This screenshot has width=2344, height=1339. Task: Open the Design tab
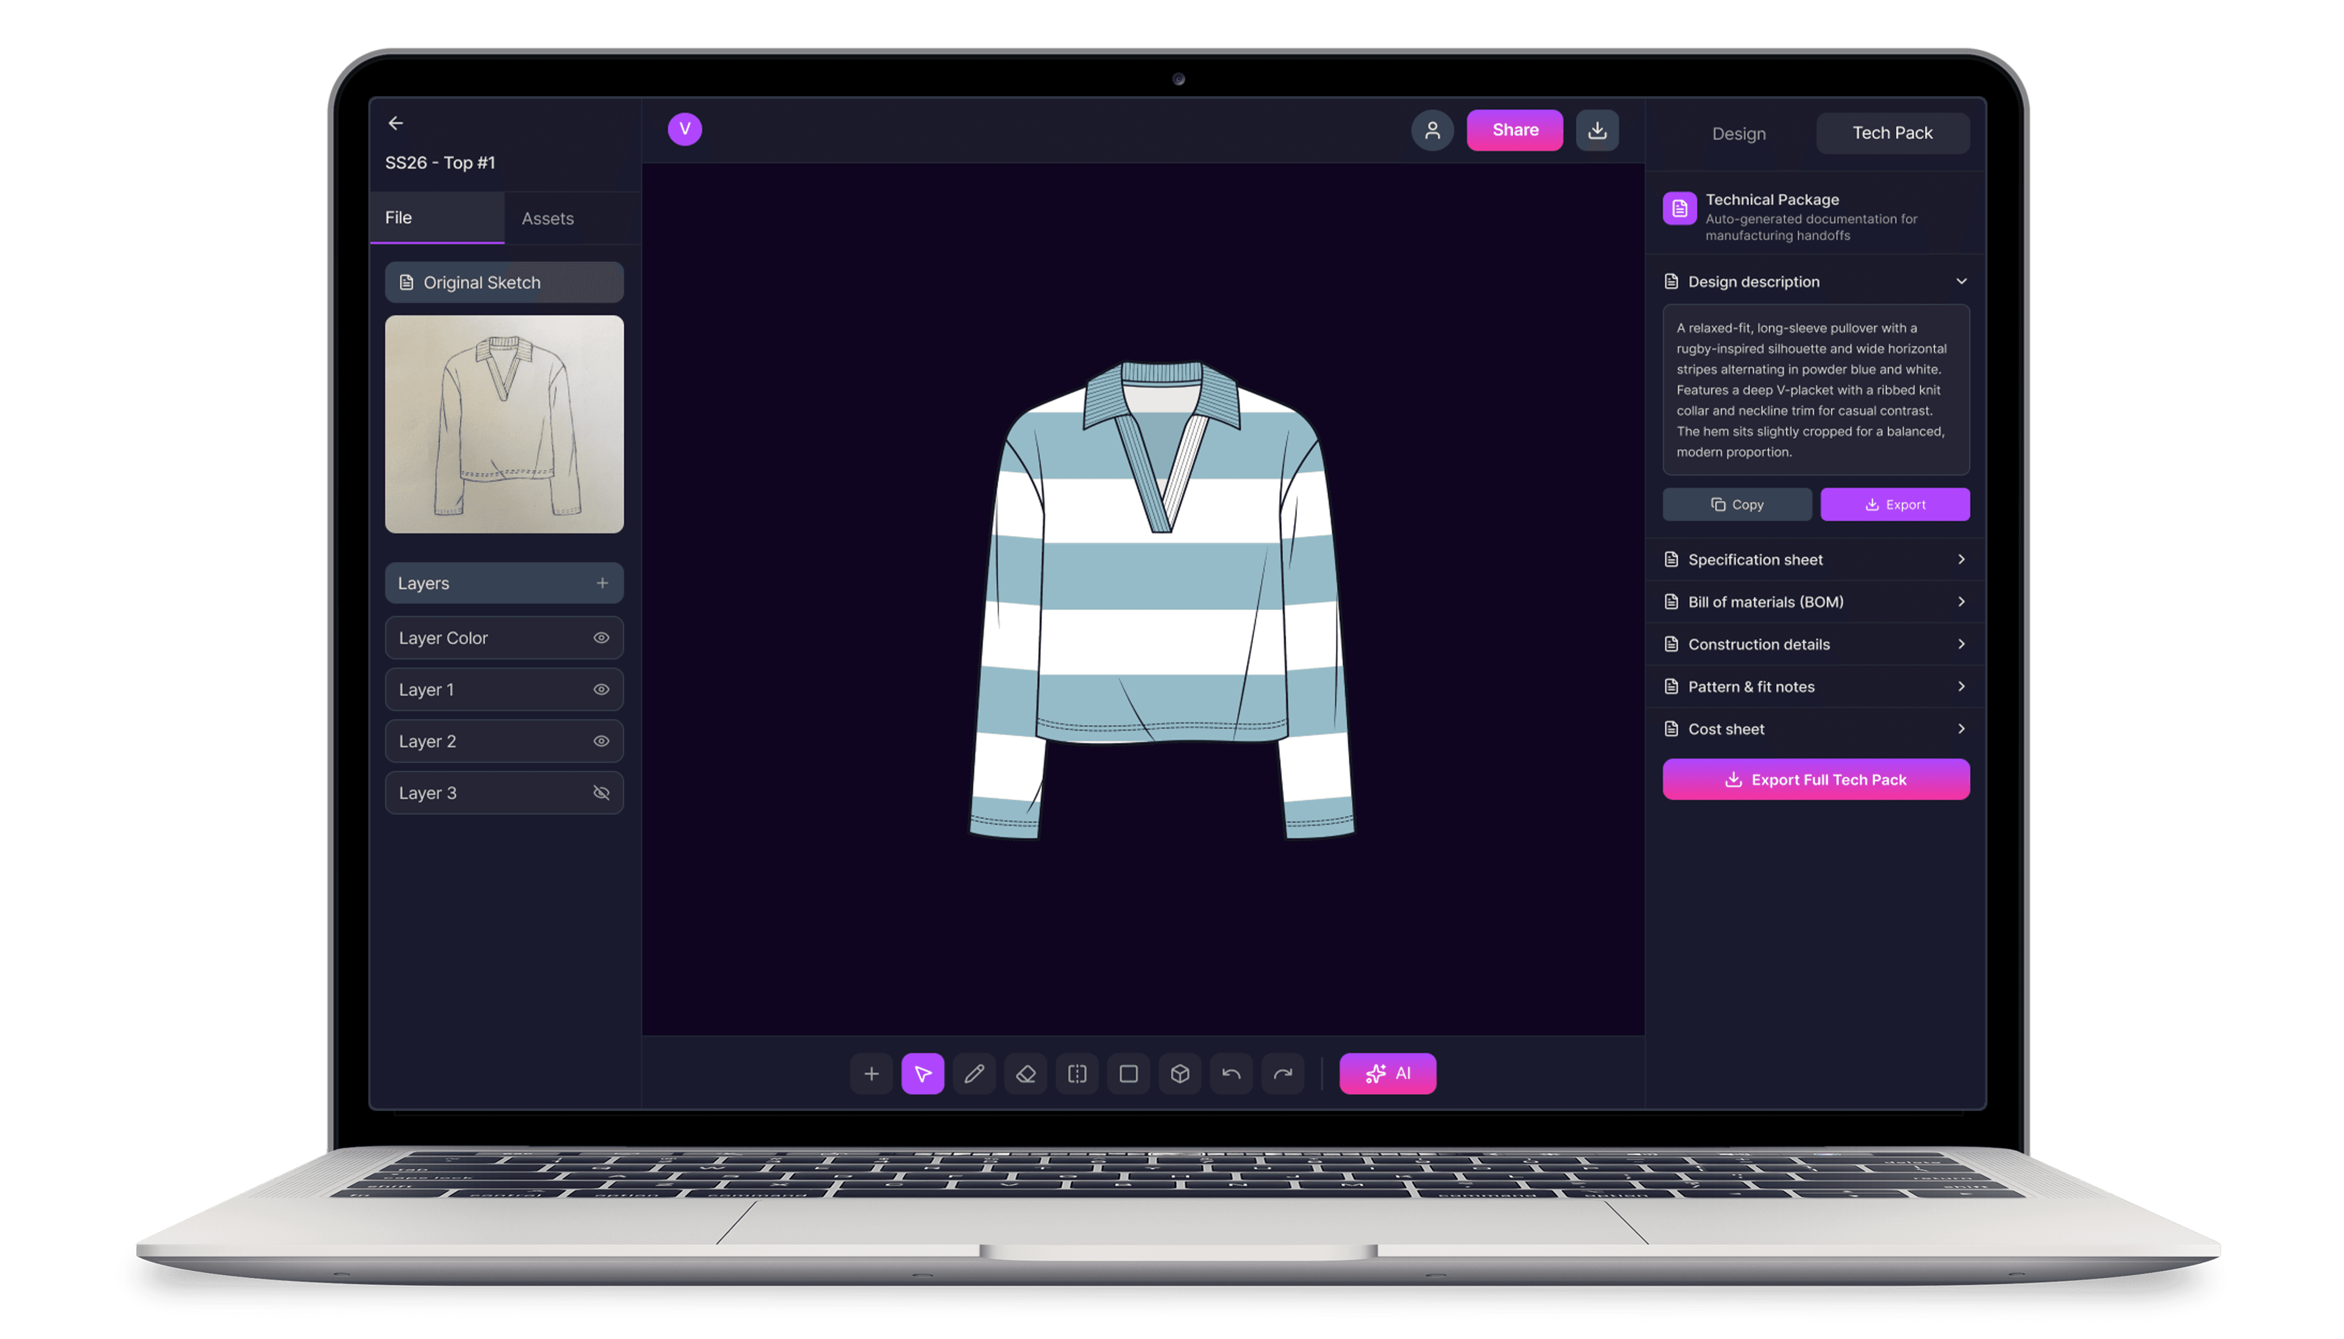pyautogui.click(x=1738, y=133)
